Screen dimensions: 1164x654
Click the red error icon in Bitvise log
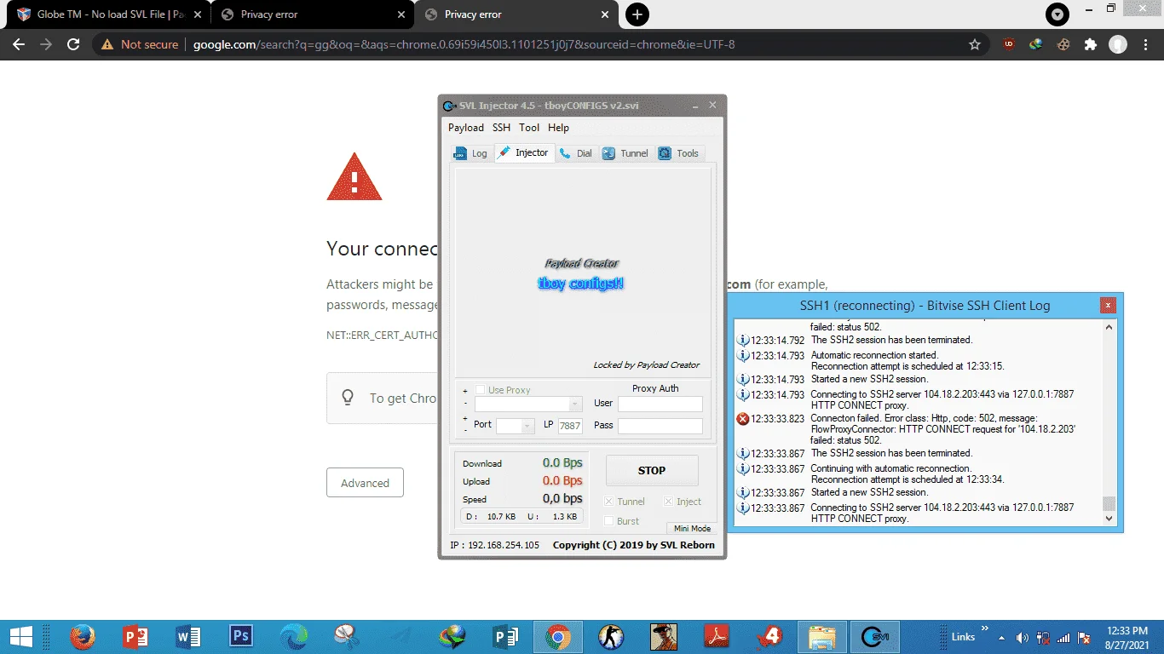(742, 419)
